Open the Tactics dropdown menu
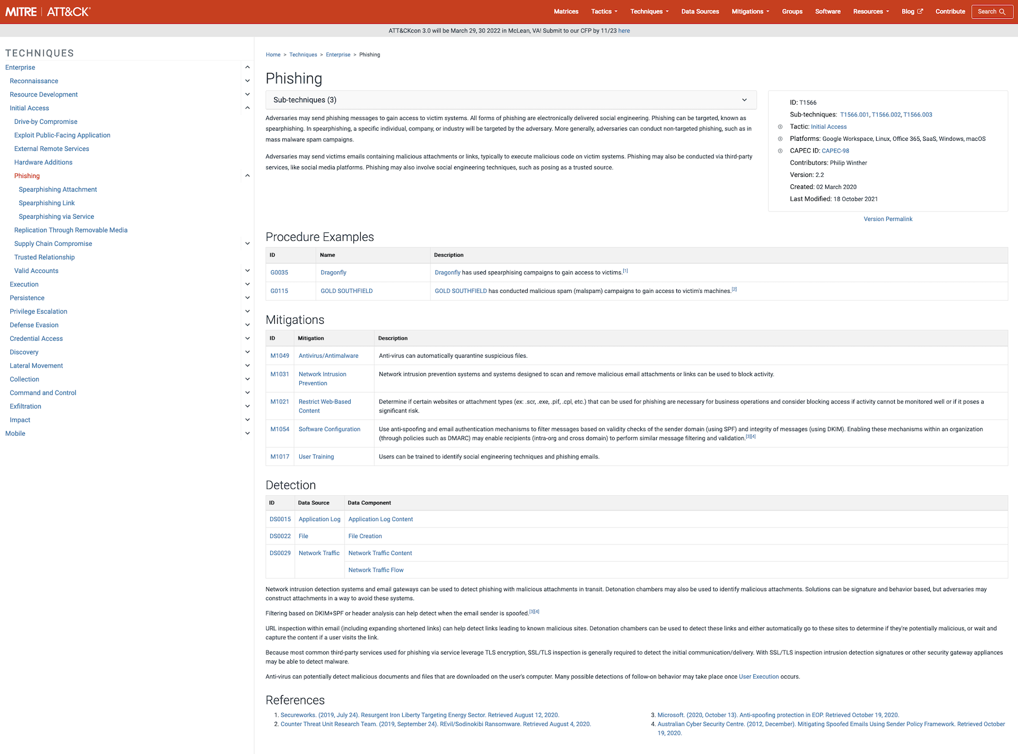 tap(604, 11)
